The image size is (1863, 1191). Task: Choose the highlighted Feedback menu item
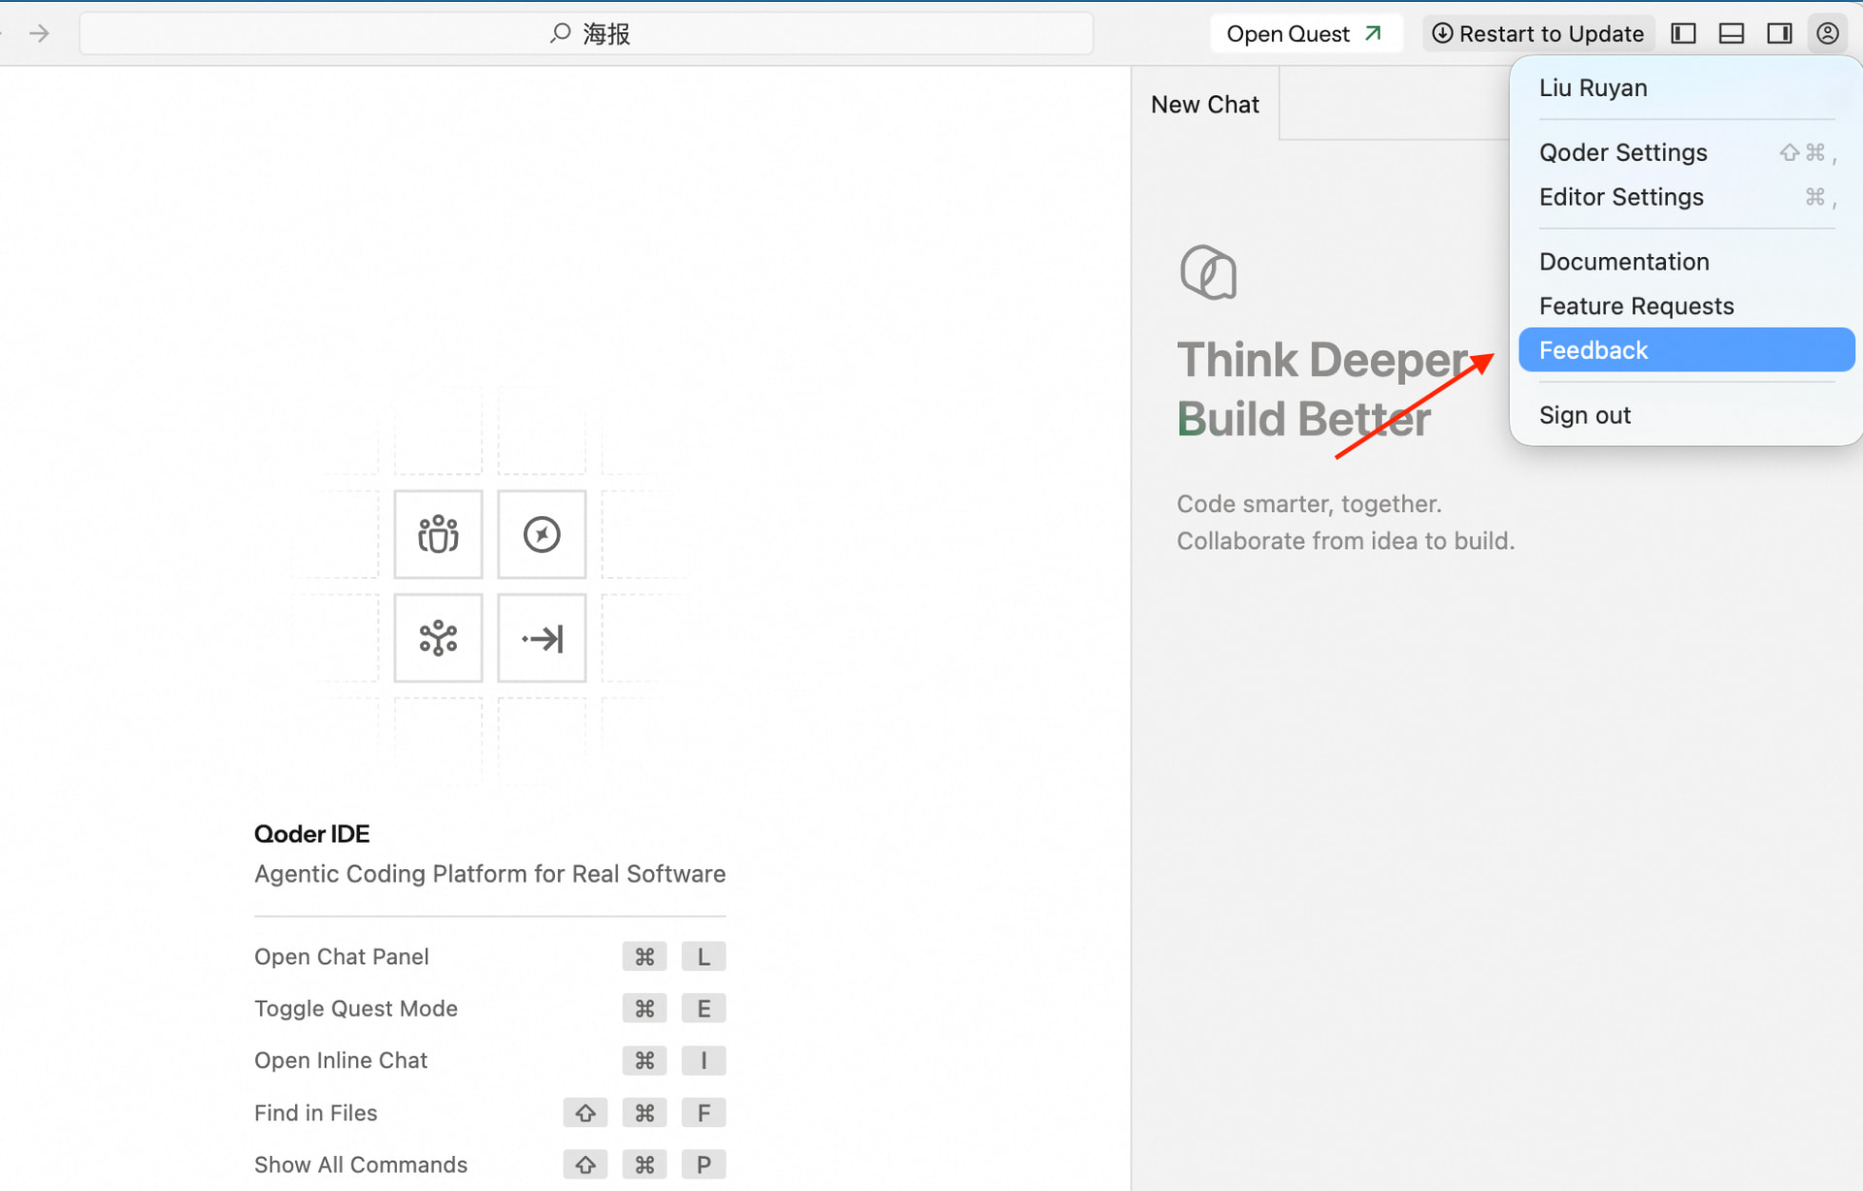pyautogui.click(x=1686, y=350)
